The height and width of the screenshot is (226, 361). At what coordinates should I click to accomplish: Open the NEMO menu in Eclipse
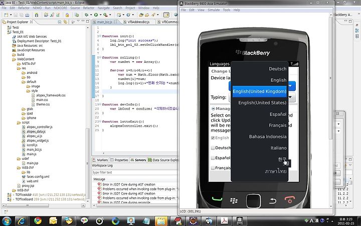point(37,8)
